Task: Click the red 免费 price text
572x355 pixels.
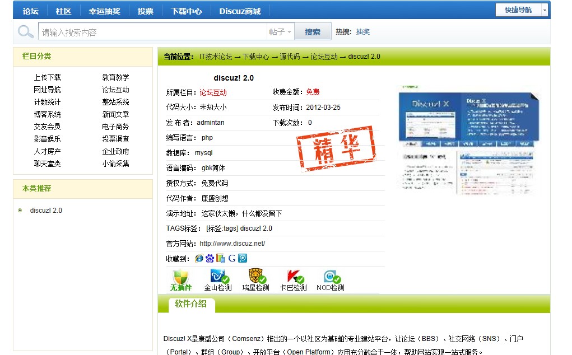Action: 313,92
